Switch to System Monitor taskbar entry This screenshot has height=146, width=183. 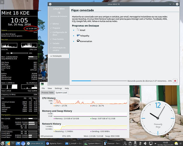pyautogui.click(x=93, y=143)
